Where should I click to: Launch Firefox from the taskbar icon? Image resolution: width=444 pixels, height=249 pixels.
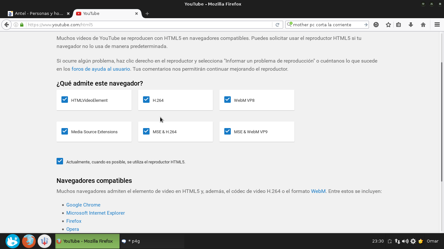point(29,241)
